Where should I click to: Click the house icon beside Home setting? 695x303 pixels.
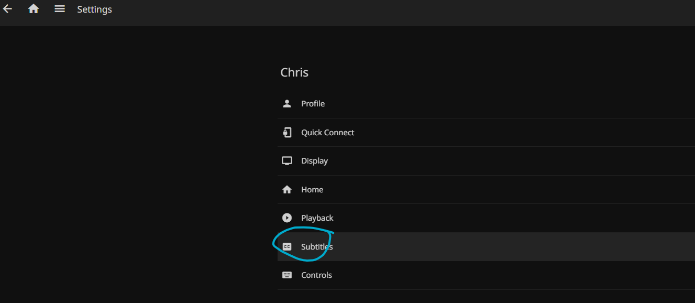point(287,190)
